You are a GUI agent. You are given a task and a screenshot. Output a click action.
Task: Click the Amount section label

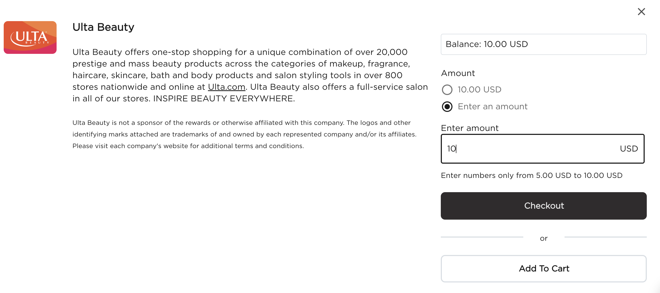[458, 73]
